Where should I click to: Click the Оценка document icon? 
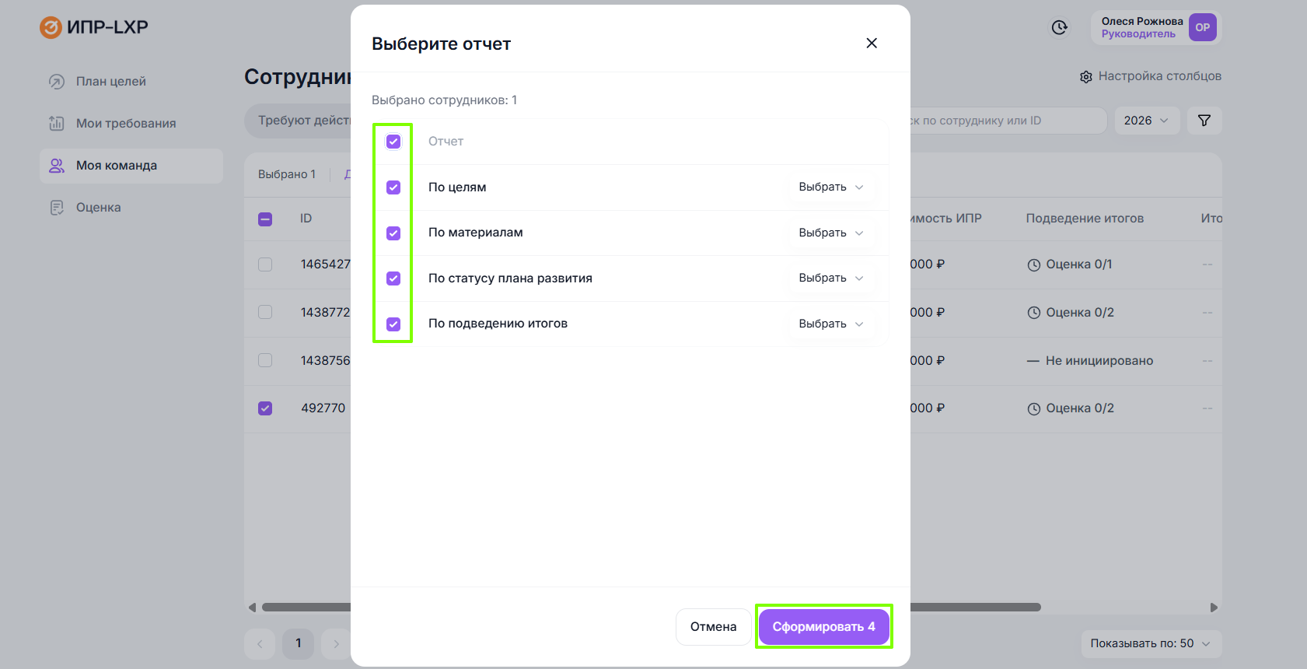[x=57, y=208]
